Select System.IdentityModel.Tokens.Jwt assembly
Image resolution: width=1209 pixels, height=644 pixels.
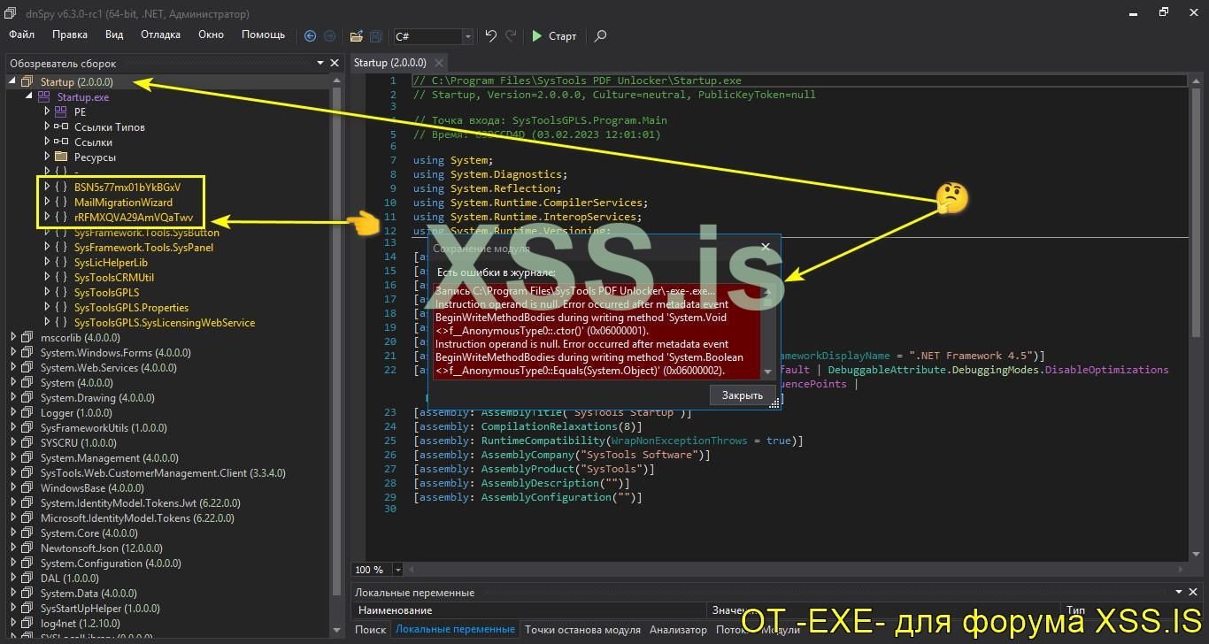pos(140,503)
